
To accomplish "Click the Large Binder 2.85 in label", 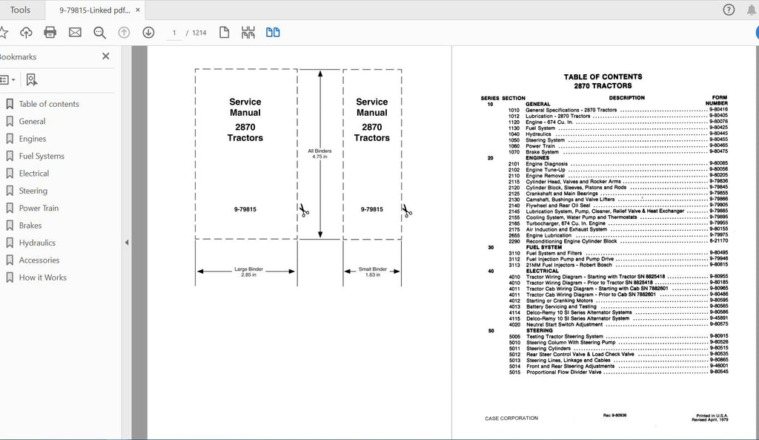I will (x=248, y=272).
